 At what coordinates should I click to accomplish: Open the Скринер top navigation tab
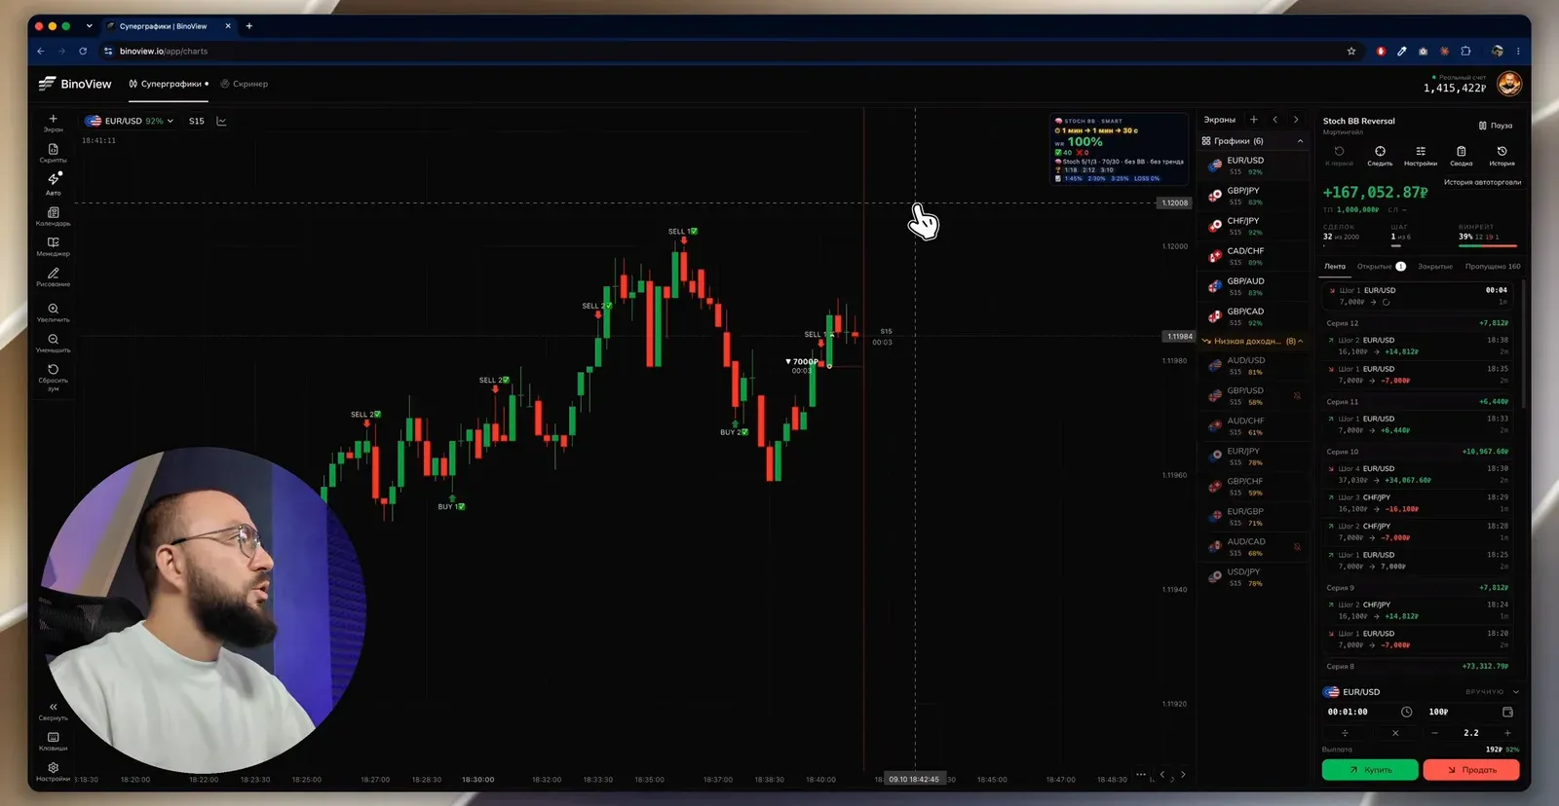pyautogui.click(x=245, y=84)
